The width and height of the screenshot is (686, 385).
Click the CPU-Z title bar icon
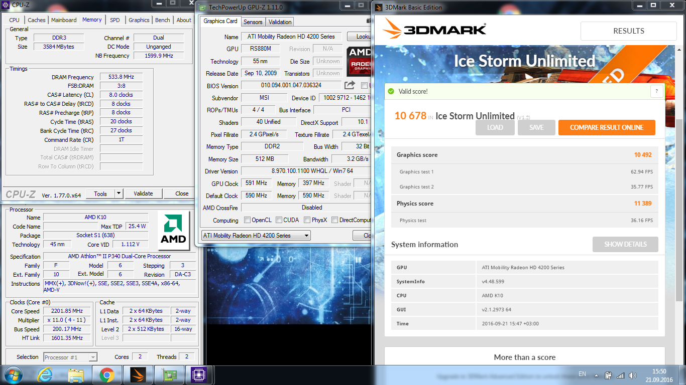[7, 5]
